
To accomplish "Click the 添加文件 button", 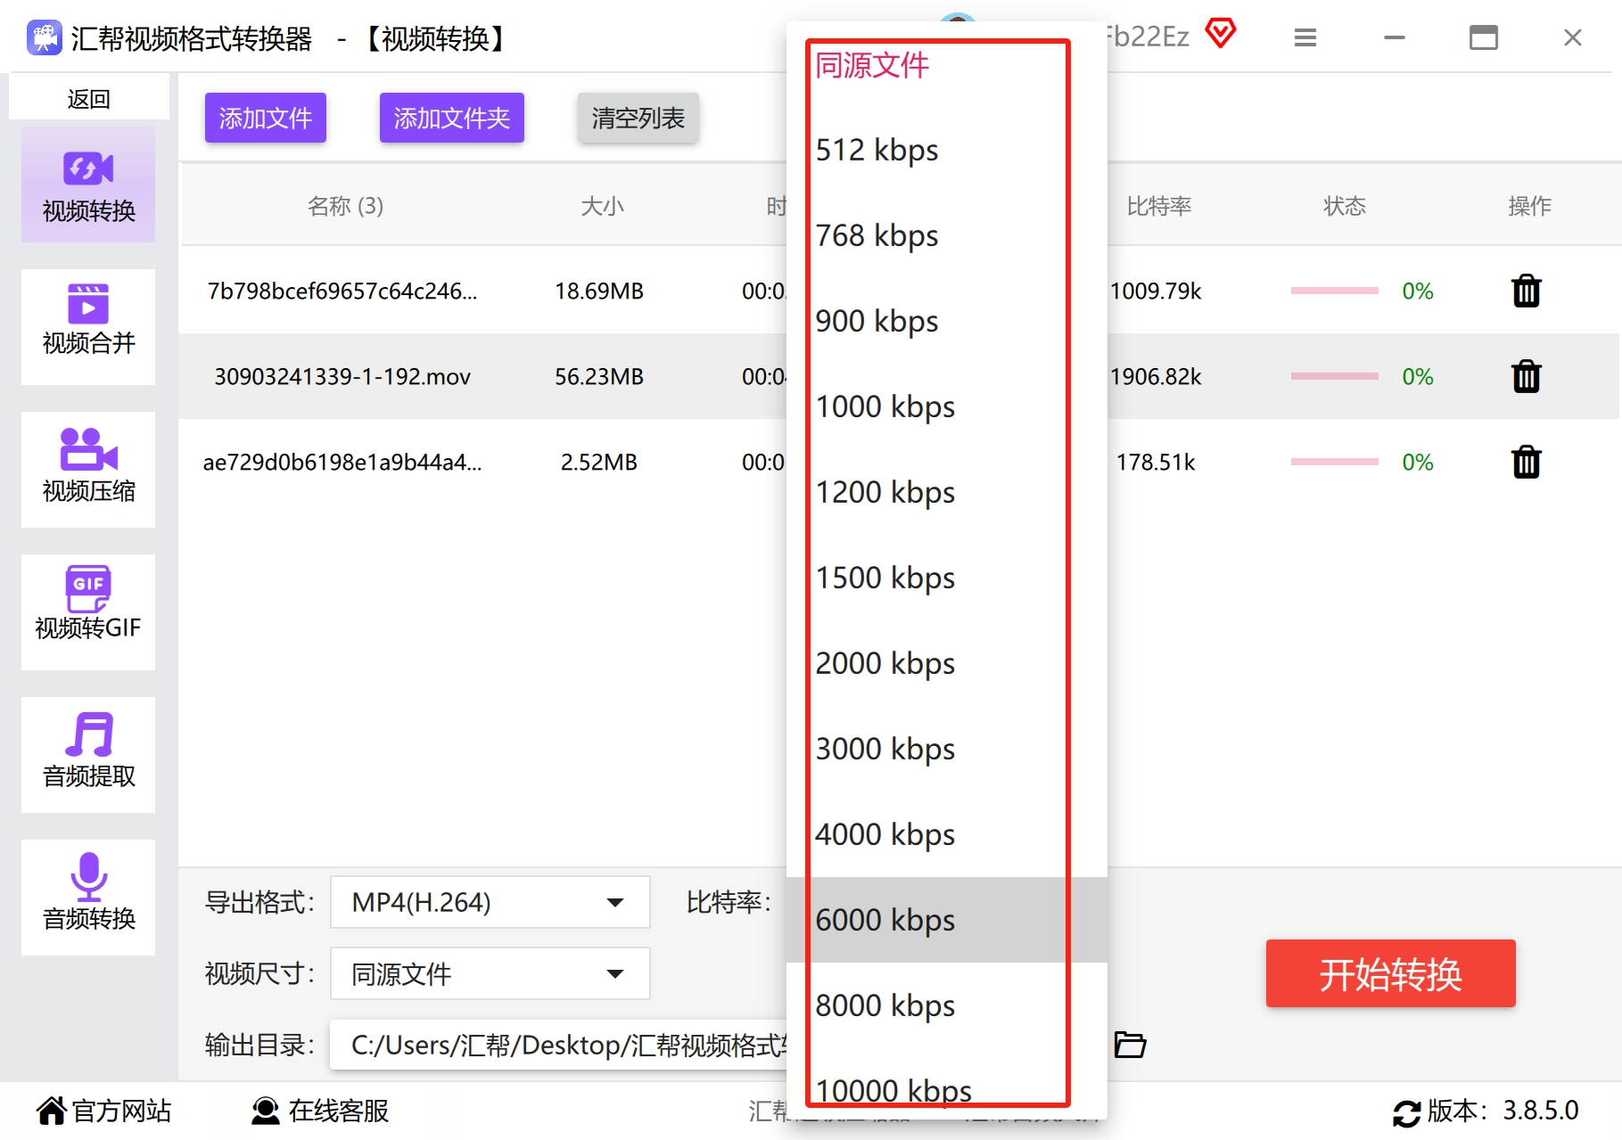I will click(266, 118).
